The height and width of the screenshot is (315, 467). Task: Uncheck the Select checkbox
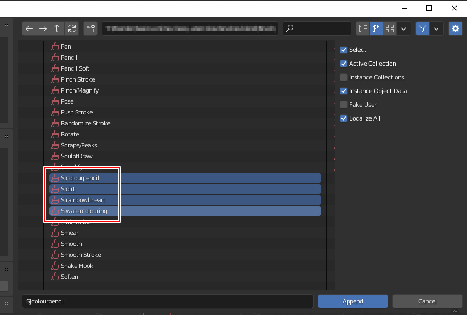344,50
